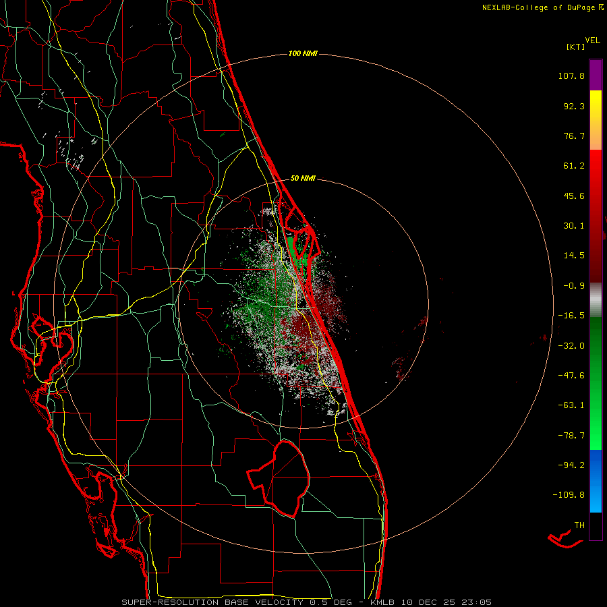Click the 100 NMI range ring label
Screen dimensions: 607x607
303,53
